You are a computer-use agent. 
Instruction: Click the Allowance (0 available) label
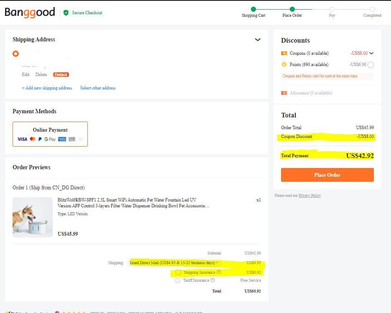tap(311, 93)
